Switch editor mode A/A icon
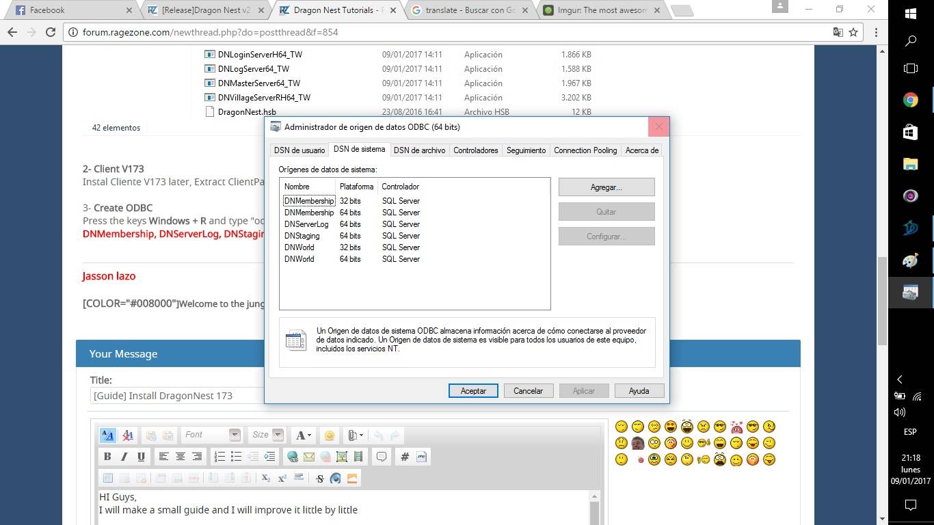Viewport: 934px width, 525px height. (107, 435)
